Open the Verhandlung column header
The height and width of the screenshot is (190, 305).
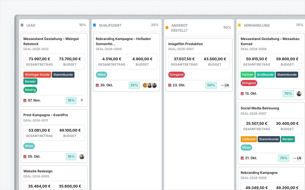click(x=271, y=25)
